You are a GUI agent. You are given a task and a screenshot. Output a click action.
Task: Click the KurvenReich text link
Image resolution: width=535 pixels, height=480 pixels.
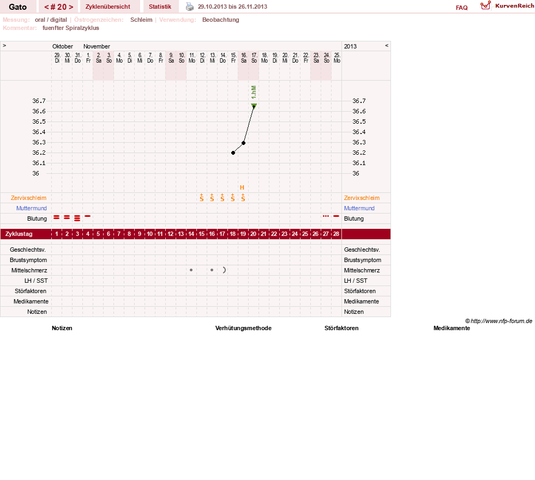(x=514, y=6)
